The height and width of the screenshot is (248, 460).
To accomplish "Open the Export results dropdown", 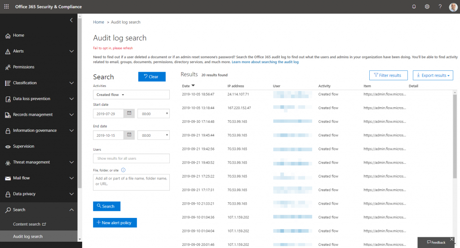I will pyautogui.click(x=433, y=75).
